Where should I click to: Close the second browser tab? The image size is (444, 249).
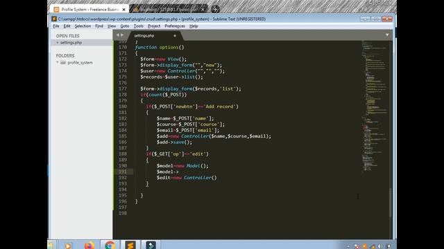(203, 10)
